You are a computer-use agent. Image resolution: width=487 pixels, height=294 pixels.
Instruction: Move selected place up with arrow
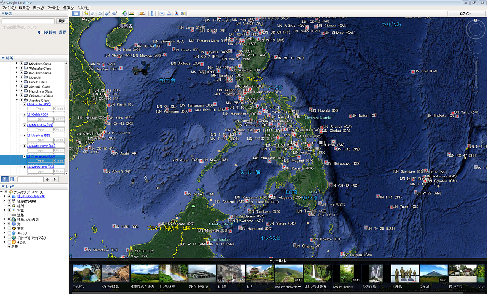(x=47, y=179)
